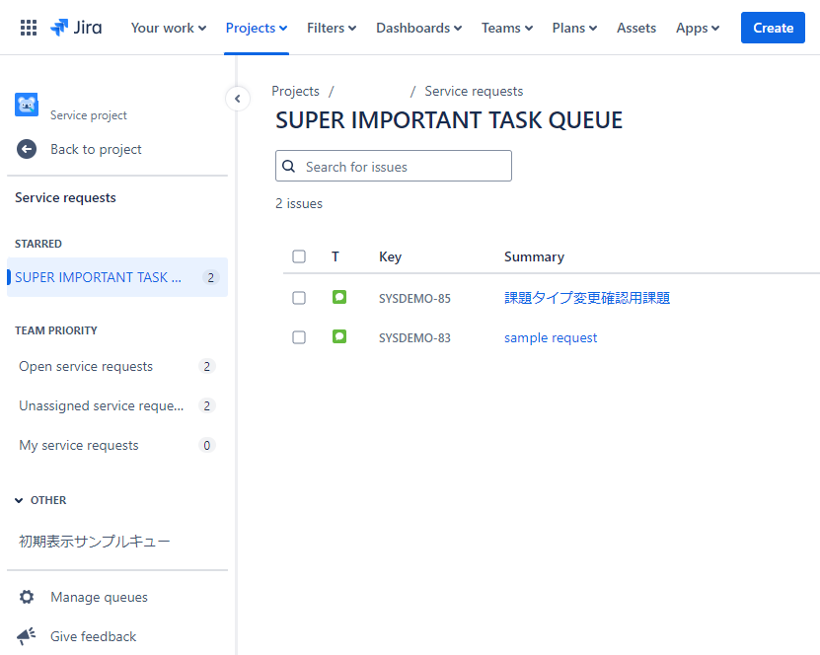820x655 pixels.
Task: Click the zero badge on My service requests
Action: 207,445
